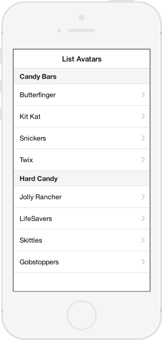The width and height of the screenshot is (162, 340).
Task: Select the LifeSavers entry
Action: [82, 219]
